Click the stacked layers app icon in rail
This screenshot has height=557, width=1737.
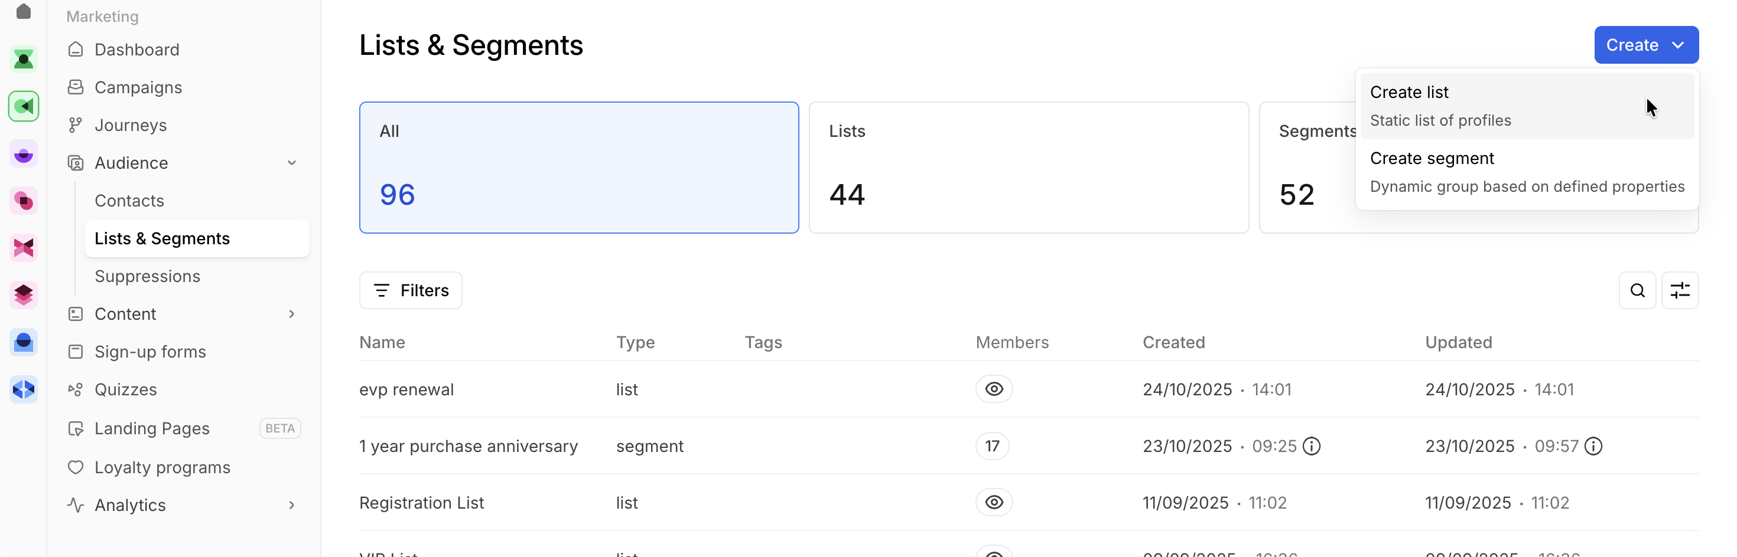24,295
